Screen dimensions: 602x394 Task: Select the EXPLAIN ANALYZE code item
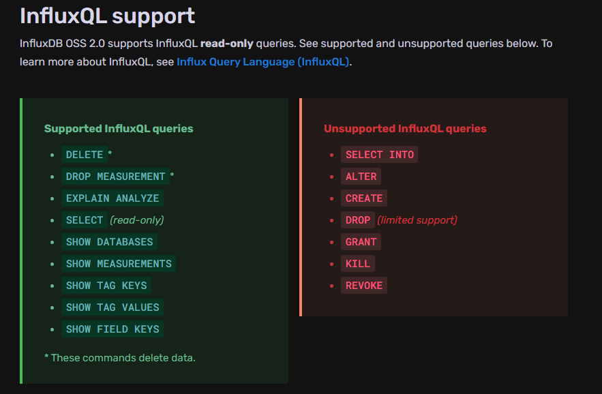click(x=112, y=198)
